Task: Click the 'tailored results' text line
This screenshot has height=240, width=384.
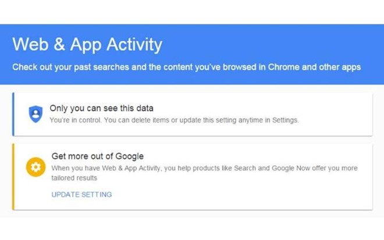Action: pos(73,179)
